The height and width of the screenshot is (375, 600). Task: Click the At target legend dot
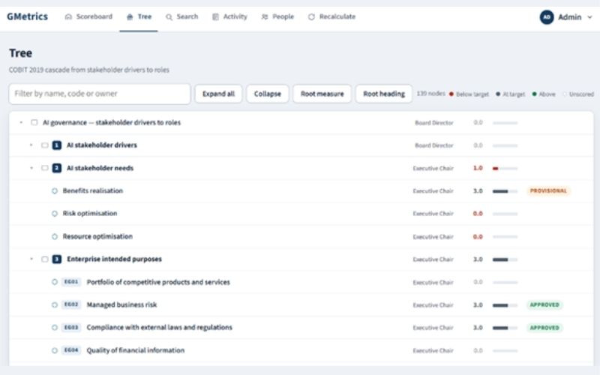point(498,94)
